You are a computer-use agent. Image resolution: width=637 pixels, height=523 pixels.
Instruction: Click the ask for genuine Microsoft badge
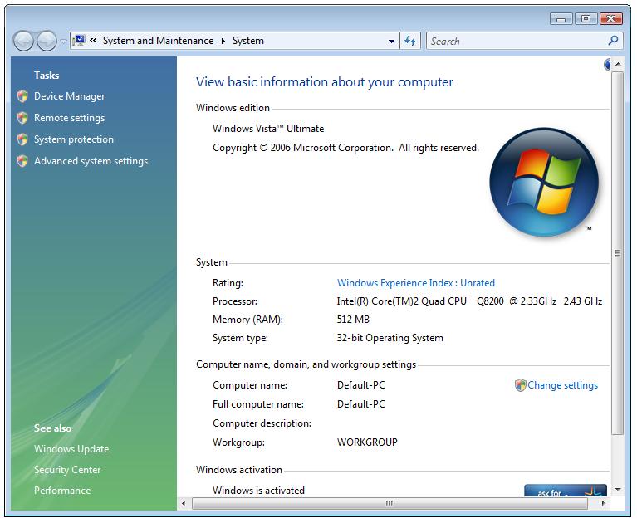(x=565, y=491)
